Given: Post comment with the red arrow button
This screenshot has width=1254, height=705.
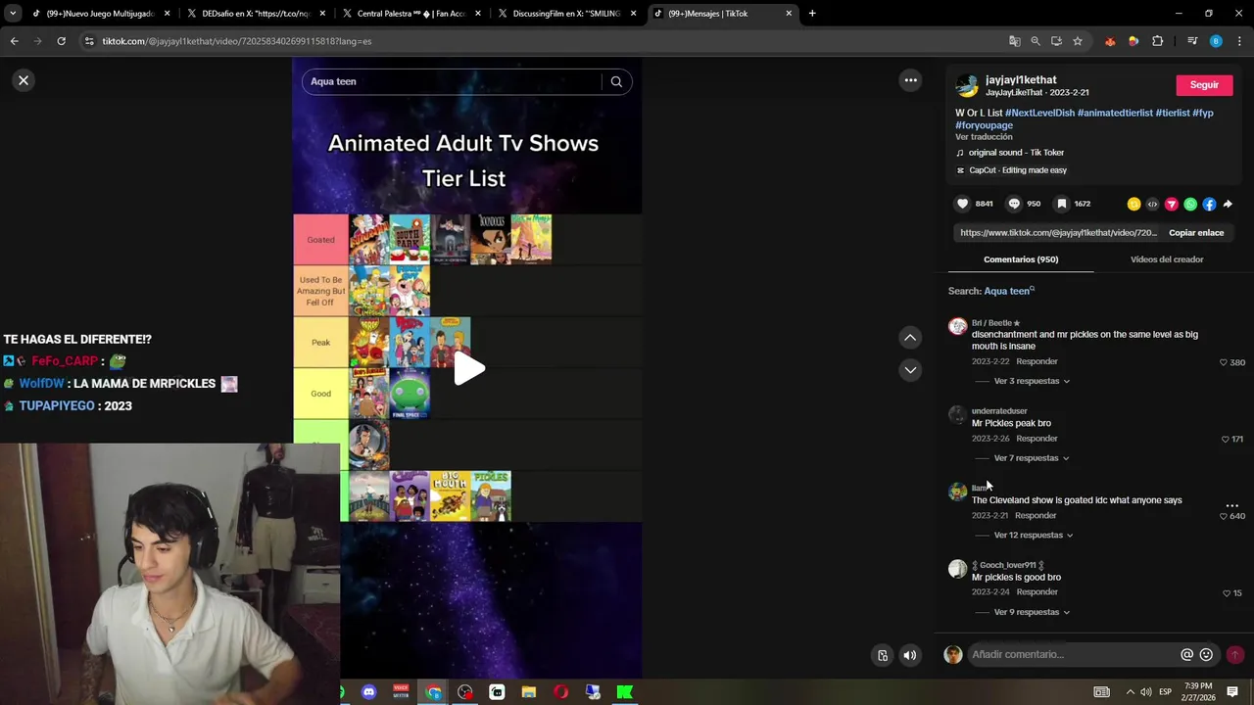Looking at the screenshot, I should coord(1234,654).
